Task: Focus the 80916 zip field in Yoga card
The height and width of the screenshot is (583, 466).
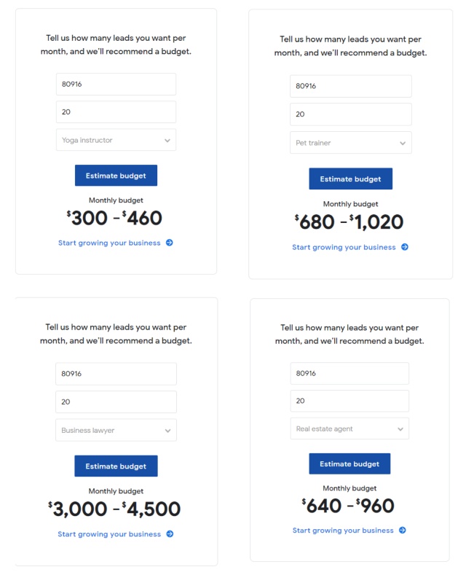Action: tap(116, 84)
